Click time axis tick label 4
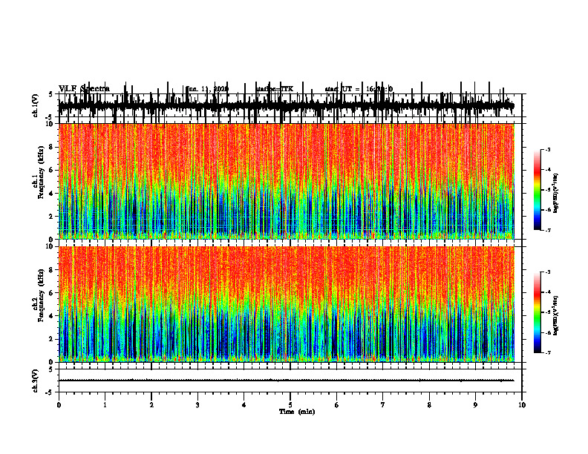This screenshot has width=588, height=454. pyautogui.click(x=244, y=405)
